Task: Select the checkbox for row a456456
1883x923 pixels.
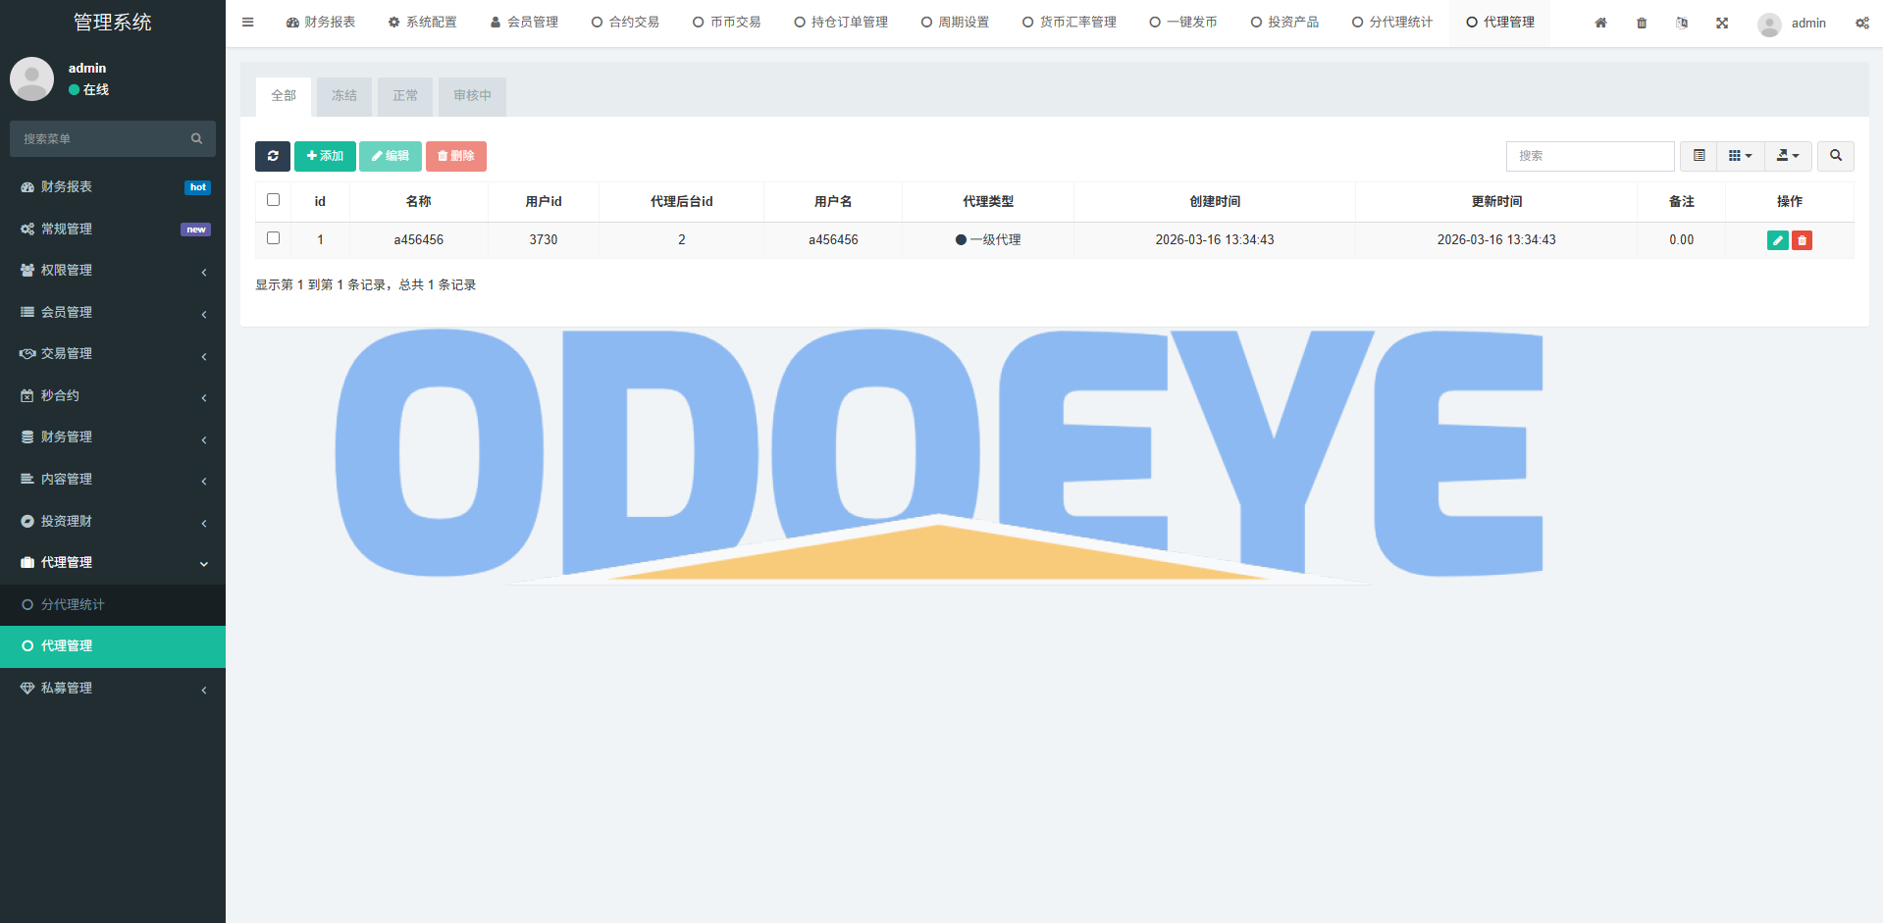Action: click(274, 238)
